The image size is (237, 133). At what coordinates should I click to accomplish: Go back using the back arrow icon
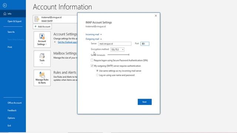(x=5, y=6)
